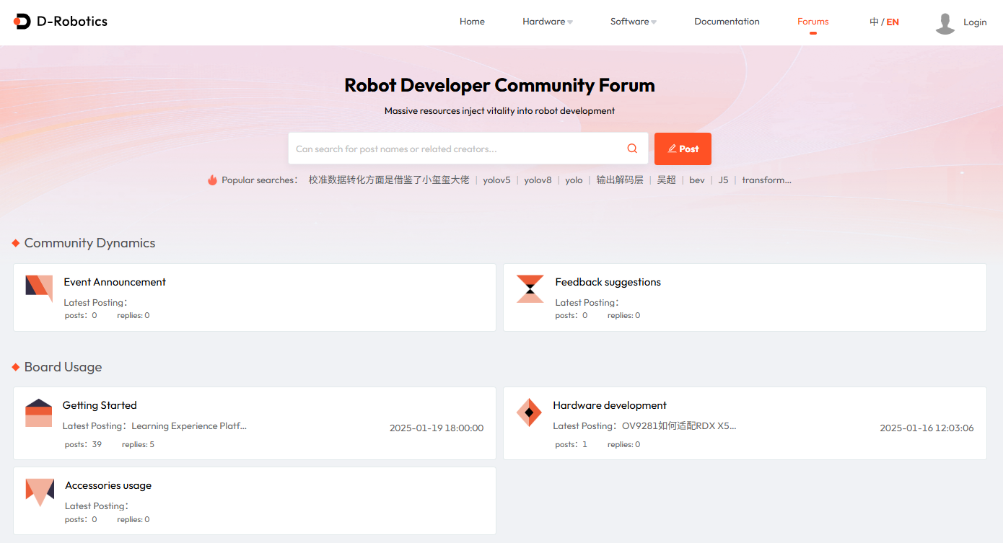The image size is (1003, 543).
Task: Click the Getting Started board icon
Action: pyautogui.click(x=39, y=412)
